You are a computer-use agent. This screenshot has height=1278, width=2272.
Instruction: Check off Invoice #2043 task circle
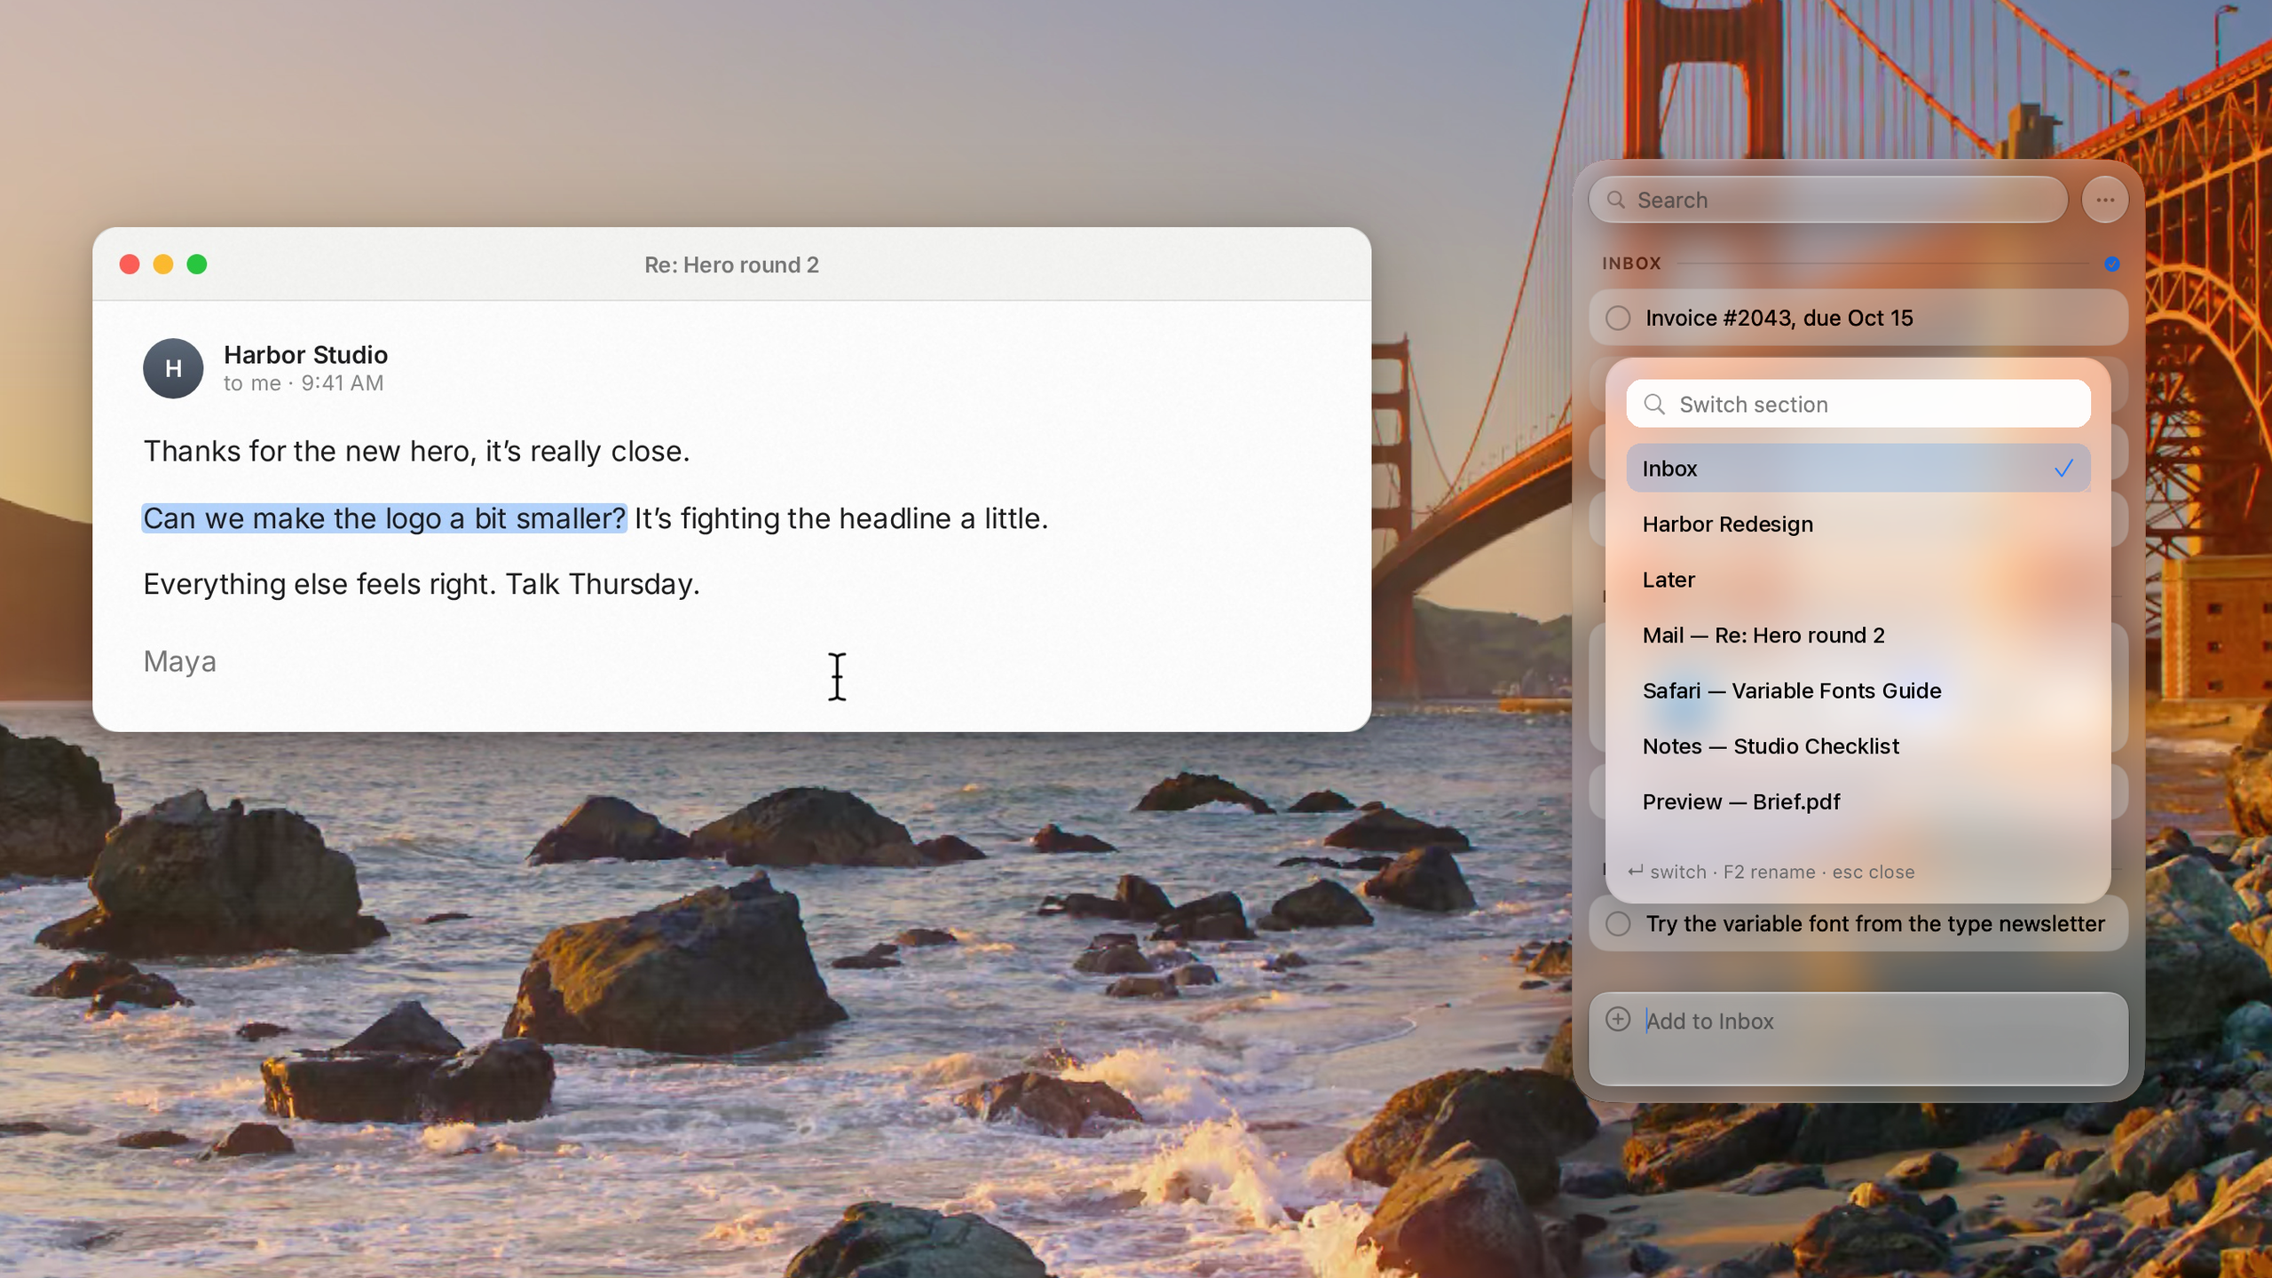pyautogui.click(x=1618, y=318)
